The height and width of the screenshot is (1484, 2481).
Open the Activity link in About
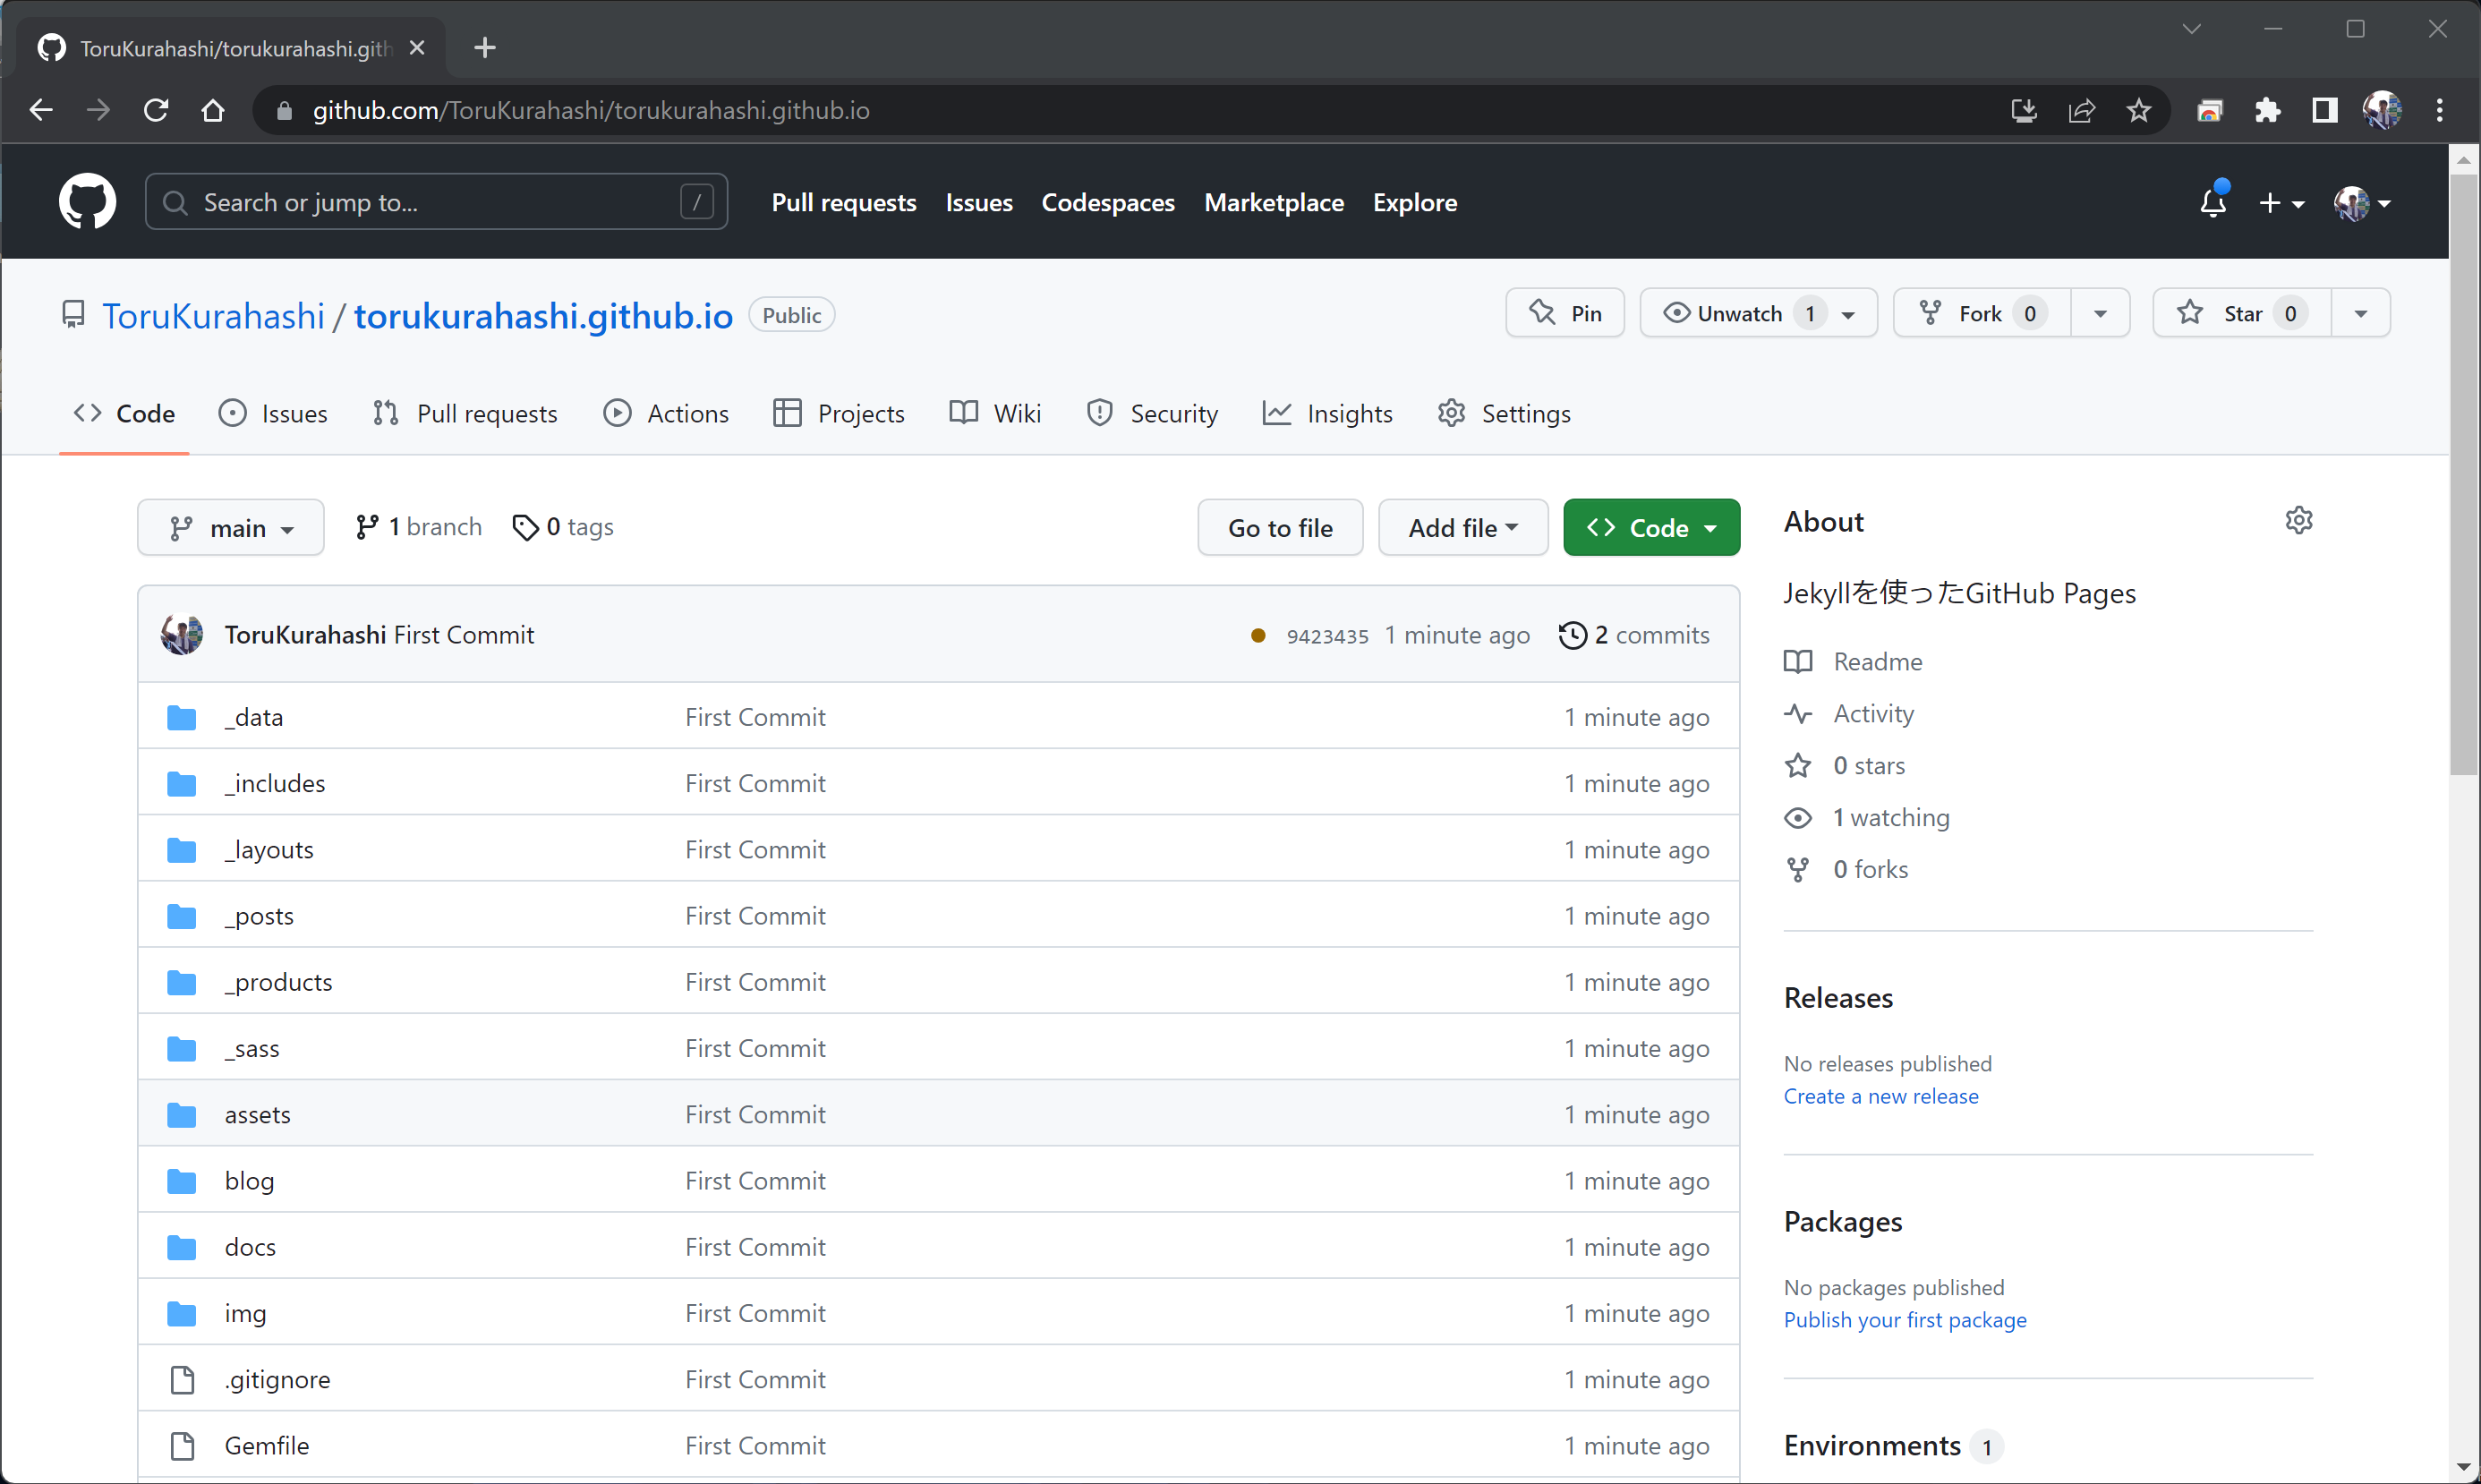click(1849, 714)
